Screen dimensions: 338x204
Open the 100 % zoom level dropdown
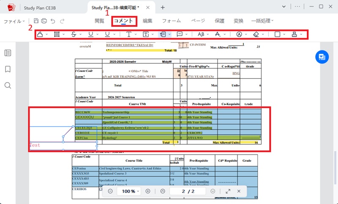pos(128,191)
